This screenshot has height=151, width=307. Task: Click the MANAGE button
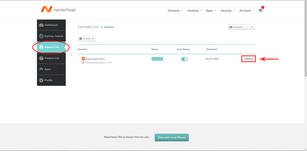tap(249, 59)
